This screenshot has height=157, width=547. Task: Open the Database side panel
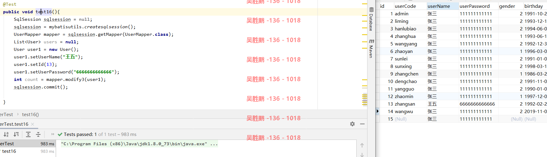371,19
